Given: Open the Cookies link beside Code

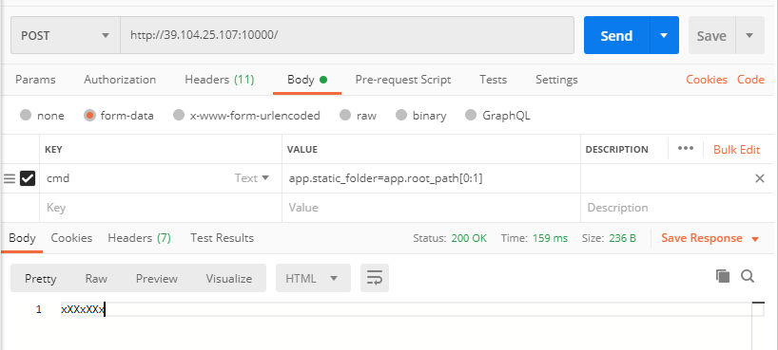Looking at the screenshot, I should click(x=707, y=80).
